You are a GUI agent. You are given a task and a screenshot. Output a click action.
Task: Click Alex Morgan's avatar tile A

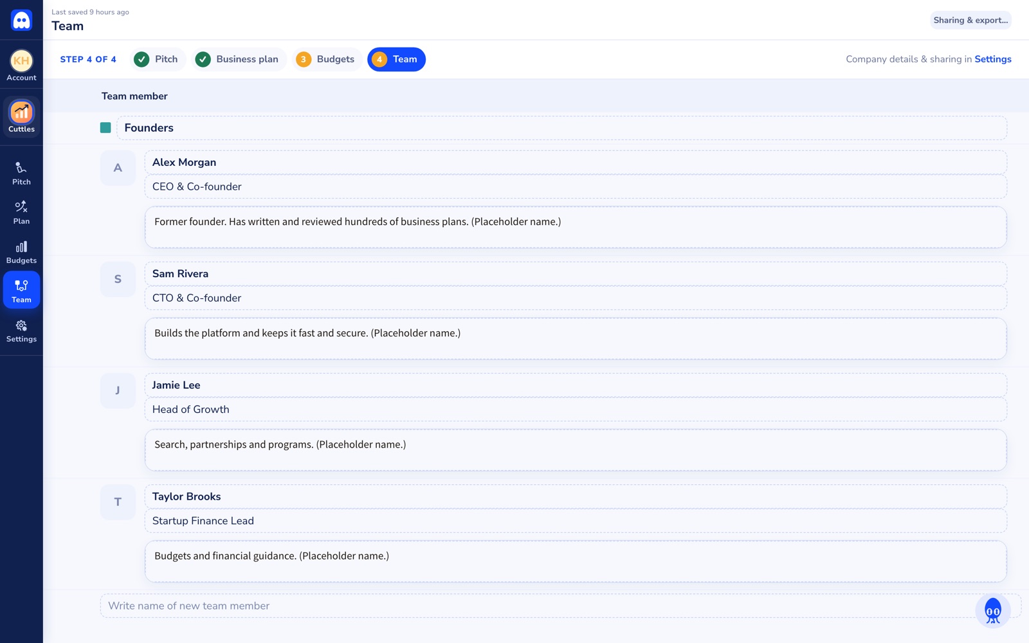[x=118, y=168]
